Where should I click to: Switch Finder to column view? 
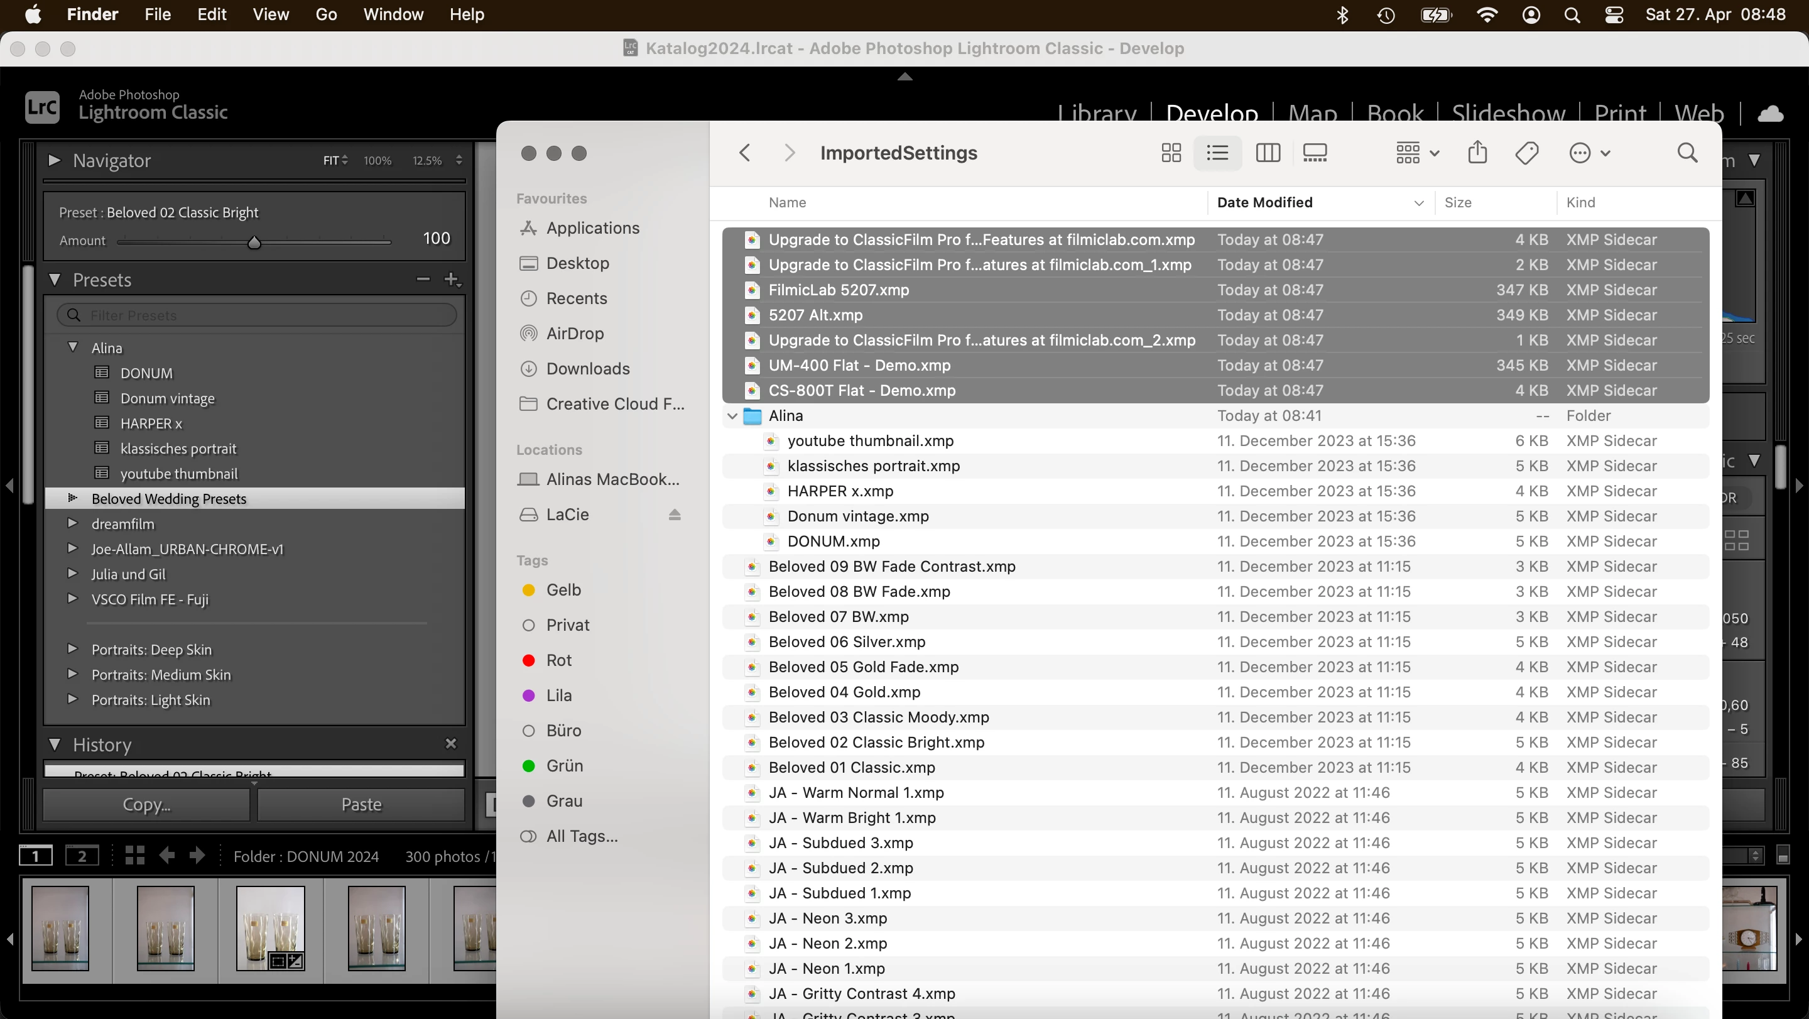tap(1268, 153)
